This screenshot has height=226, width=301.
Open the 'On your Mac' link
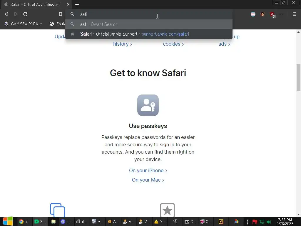[148, 180]
